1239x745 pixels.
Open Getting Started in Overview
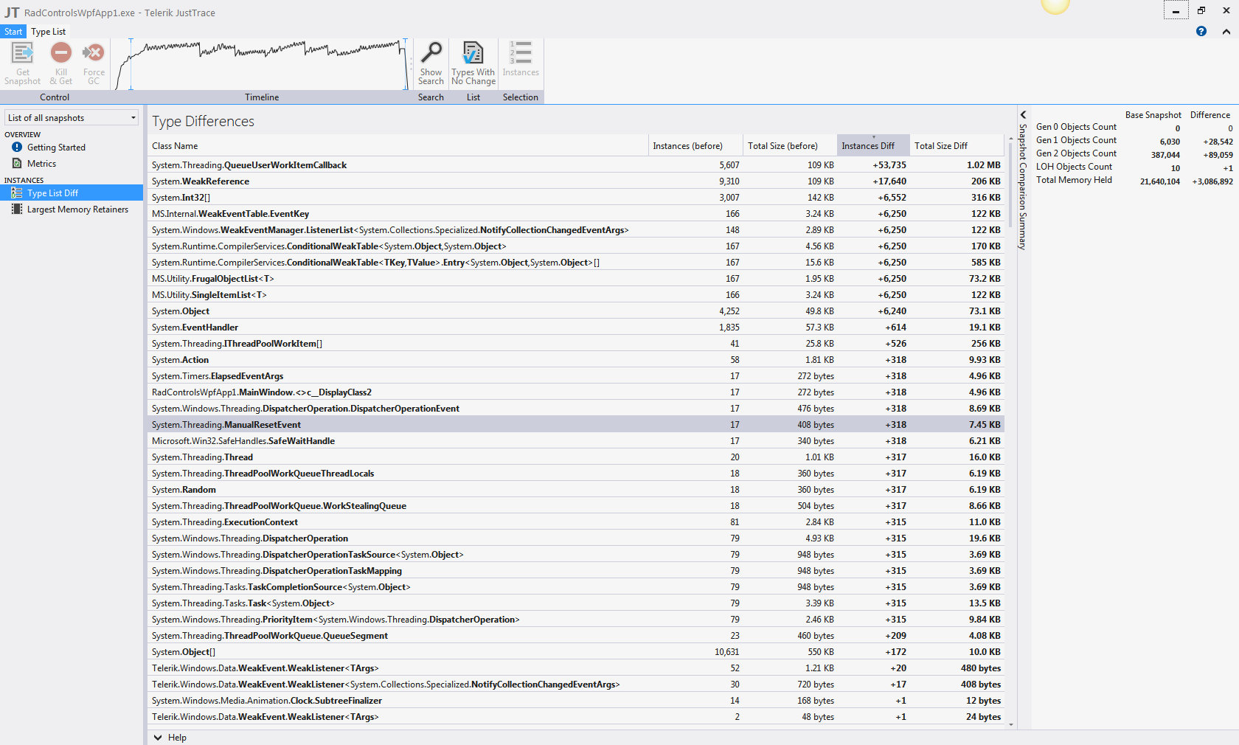[56, 148]
